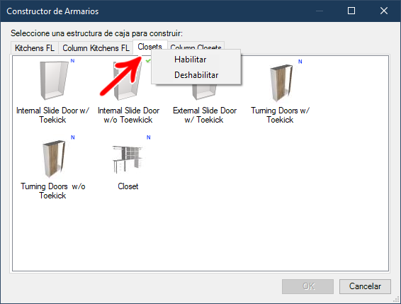Click the 'Closet' caption text
Screen dimensions: 401x304
coord(128,186)
